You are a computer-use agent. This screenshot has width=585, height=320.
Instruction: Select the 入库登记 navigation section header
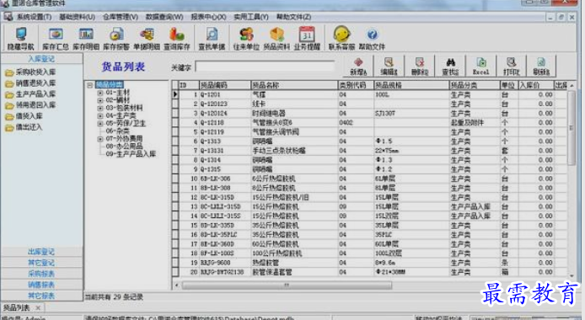click(x=41, y=59)
